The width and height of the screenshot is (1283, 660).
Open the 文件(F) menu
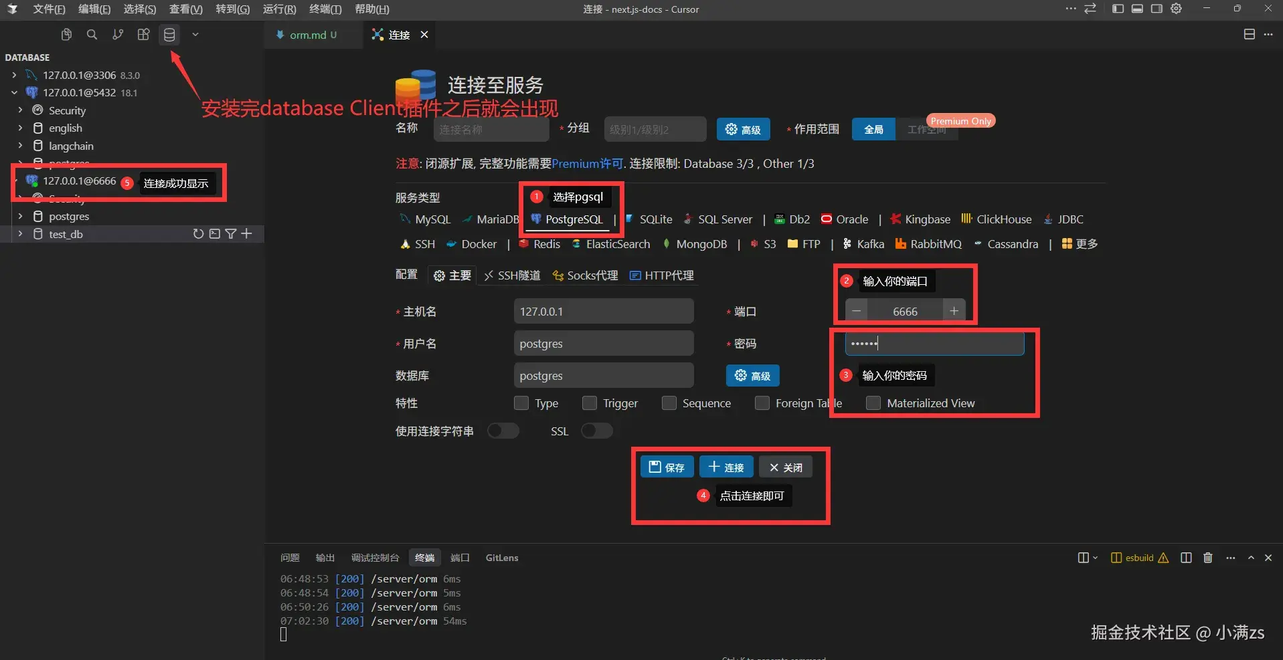(x=49, y=9)
